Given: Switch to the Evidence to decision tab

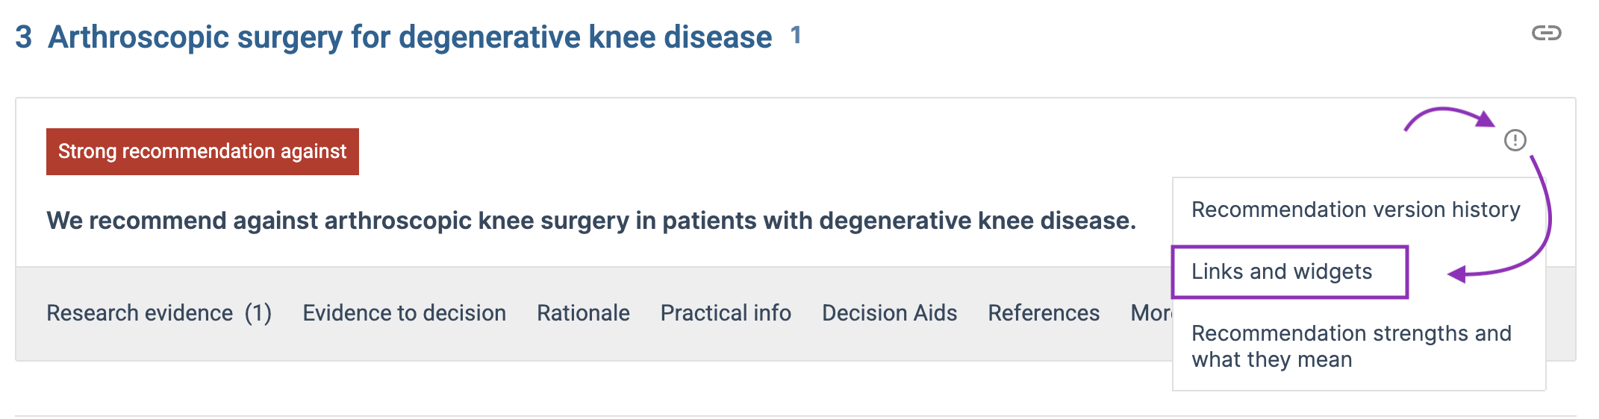Looking at the screenshot, I should point(404,313).
